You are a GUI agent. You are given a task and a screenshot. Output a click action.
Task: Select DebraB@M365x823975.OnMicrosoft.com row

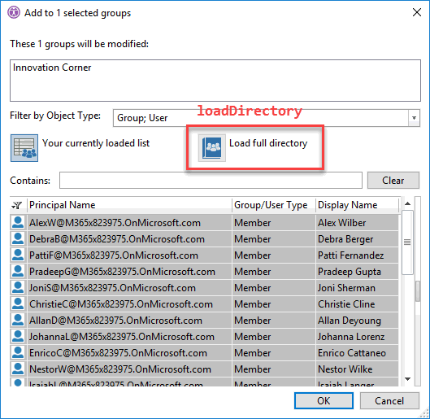tap(204, 238)
